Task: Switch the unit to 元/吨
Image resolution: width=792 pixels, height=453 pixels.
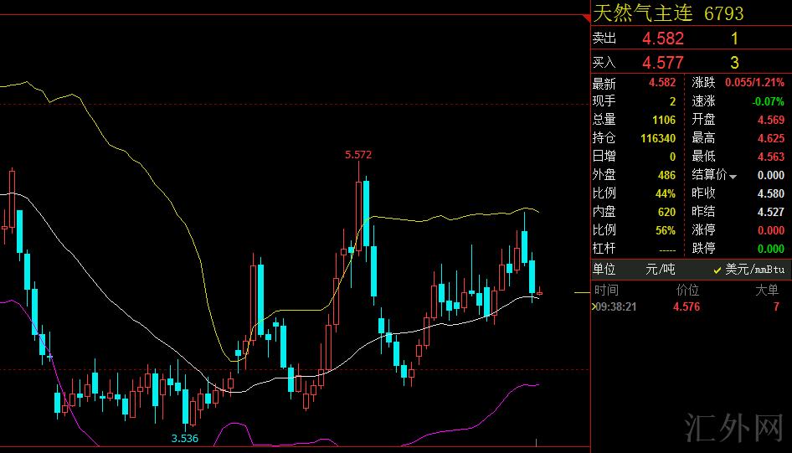Action: pyautogui.click(x=661, y=270)
